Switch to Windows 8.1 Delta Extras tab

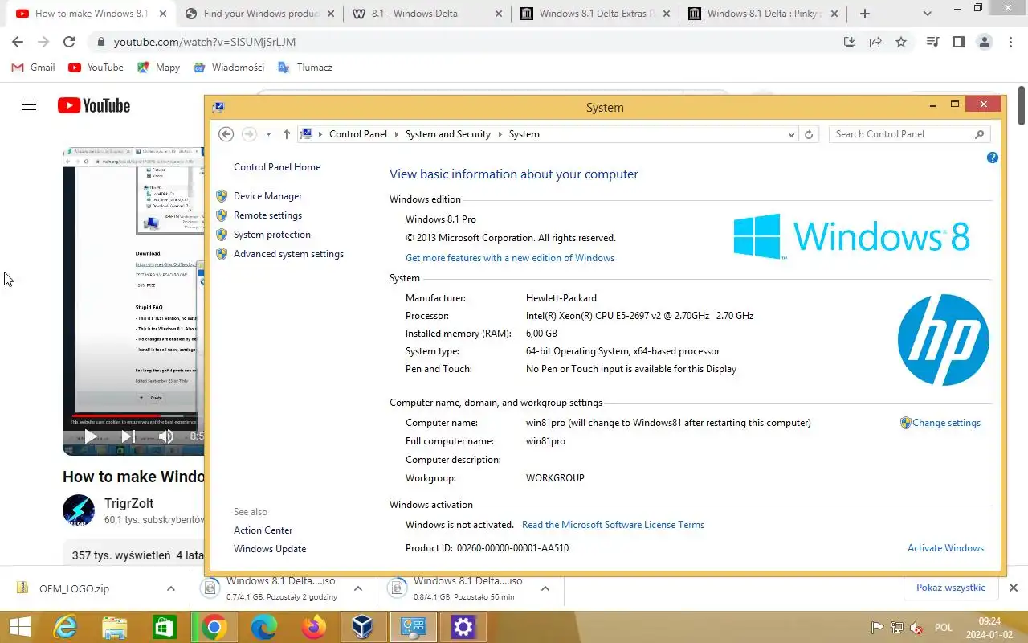(x=594, y=14)
